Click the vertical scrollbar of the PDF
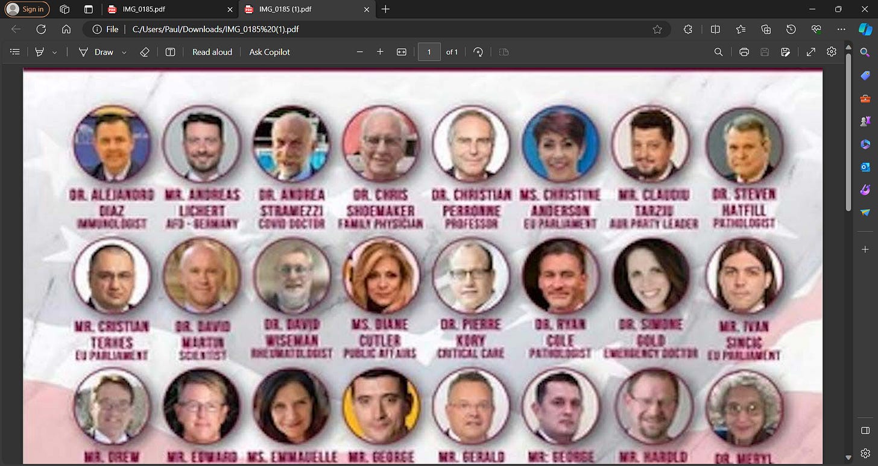 [x=848, y=132]
